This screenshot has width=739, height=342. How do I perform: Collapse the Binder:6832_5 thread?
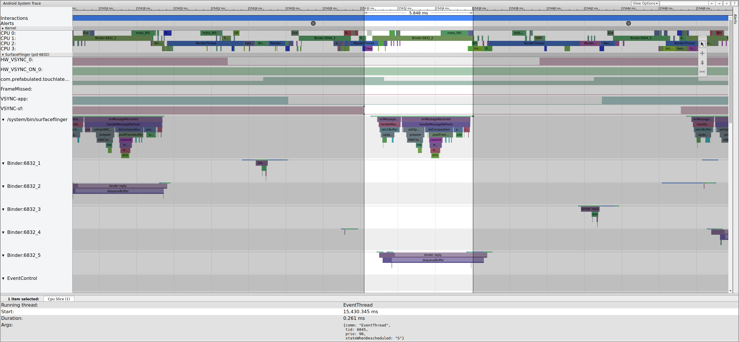pos(3,255)
